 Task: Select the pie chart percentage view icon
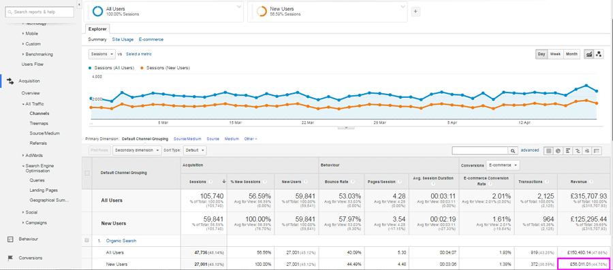(x=559, y=150)
